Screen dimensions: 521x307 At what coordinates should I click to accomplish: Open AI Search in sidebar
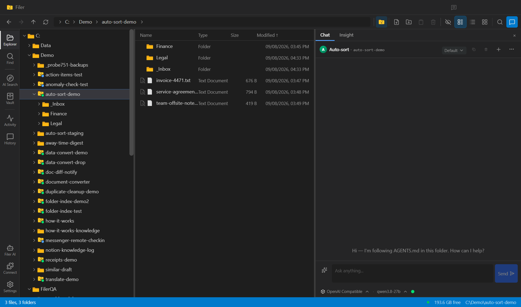pyautogui.click(x=10, y=80)
